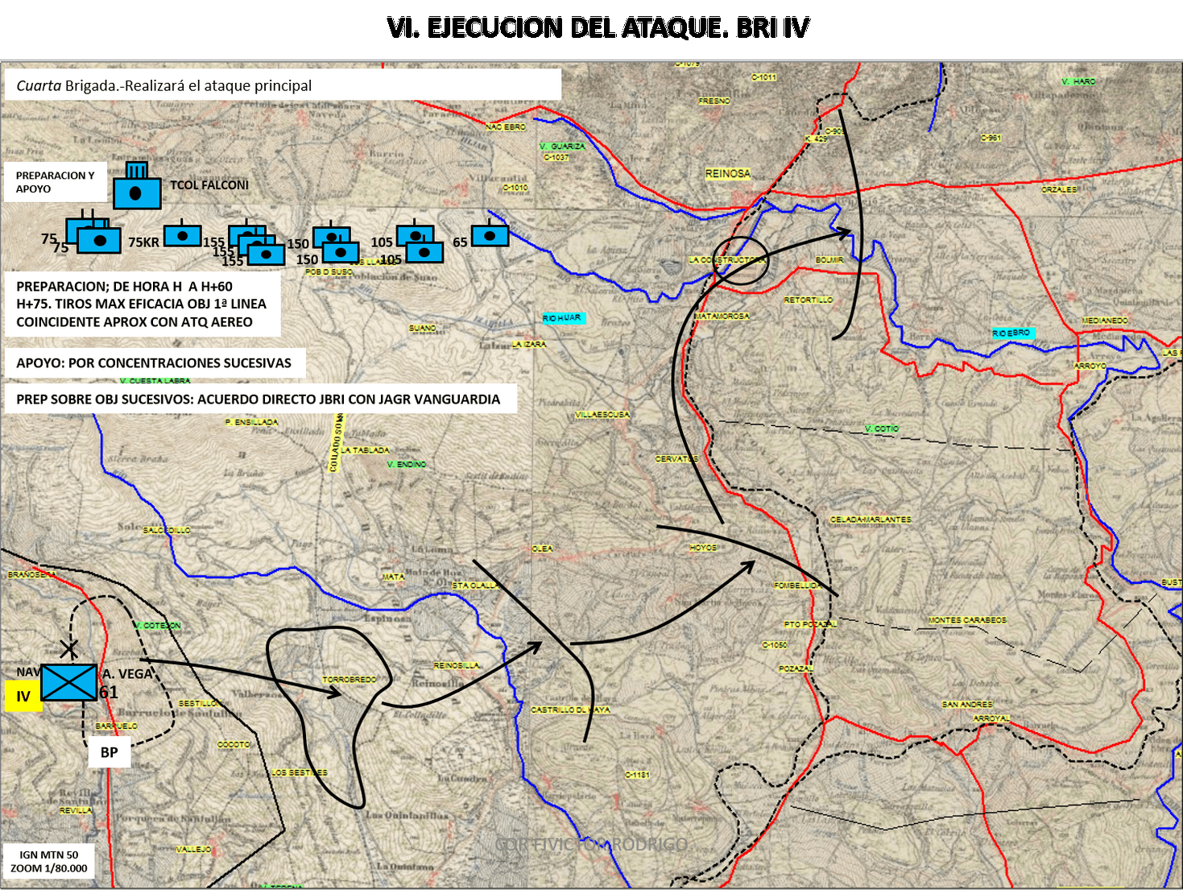1183x890 pixels.
Task: Click the BP label box
Action: point(110,752)
